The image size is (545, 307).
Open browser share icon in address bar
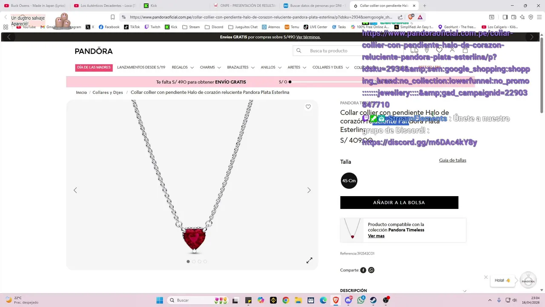click(400, 17)
